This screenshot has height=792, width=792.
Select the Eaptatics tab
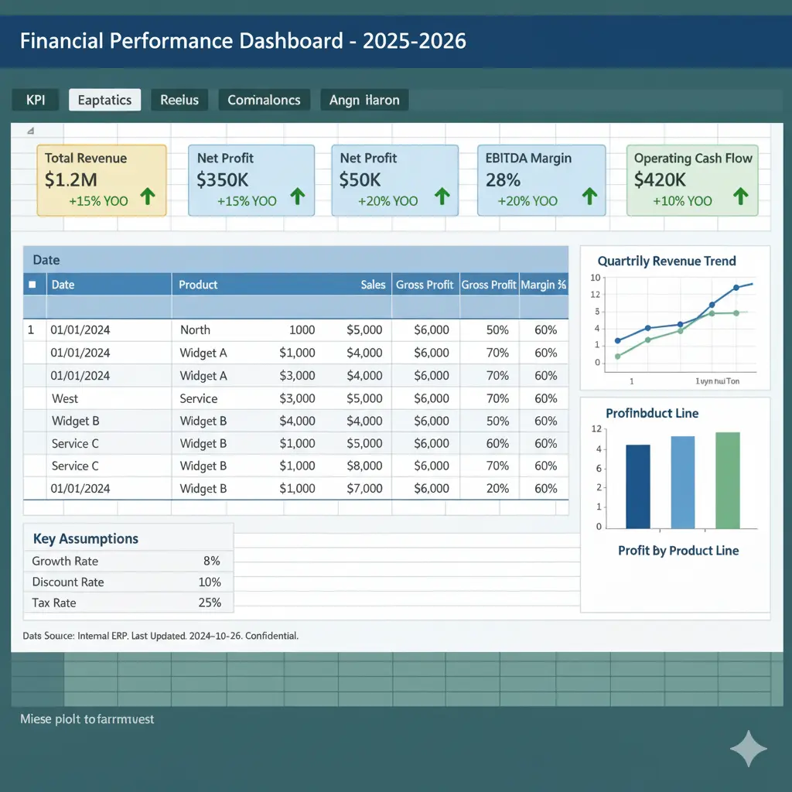coord(104,99)
